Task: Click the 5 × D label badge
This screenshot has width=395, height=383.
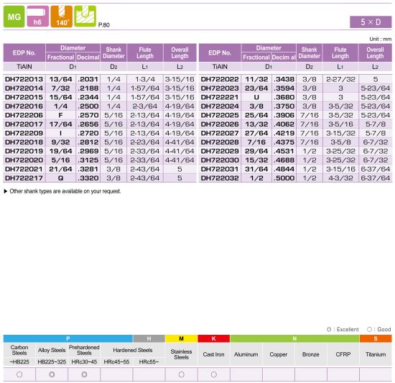Action: click(371, 22)
